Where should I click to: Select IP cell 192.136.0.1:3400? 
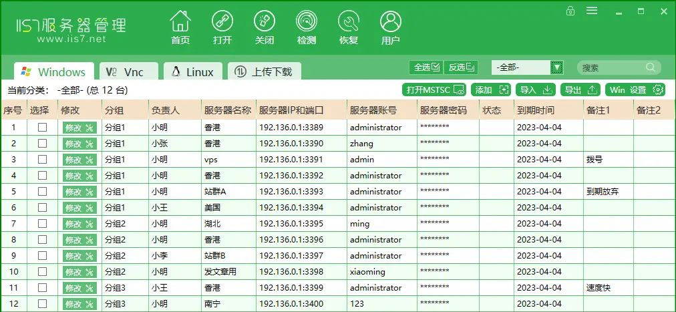coord(301,304)
